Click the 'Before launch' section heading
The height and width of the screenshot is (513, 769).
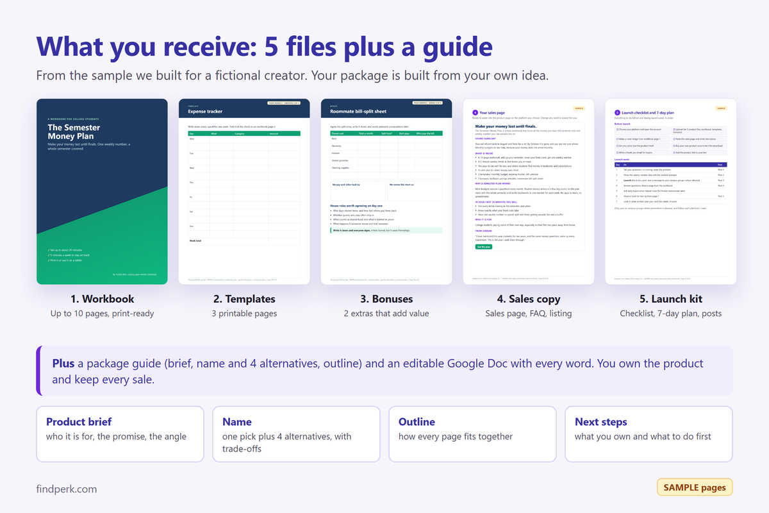pyautogui.click(x=622, y=124)
